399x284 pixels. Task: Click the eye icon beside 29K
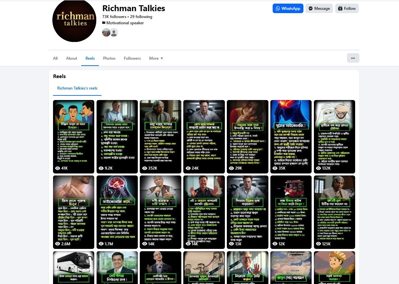click(232, 168)
